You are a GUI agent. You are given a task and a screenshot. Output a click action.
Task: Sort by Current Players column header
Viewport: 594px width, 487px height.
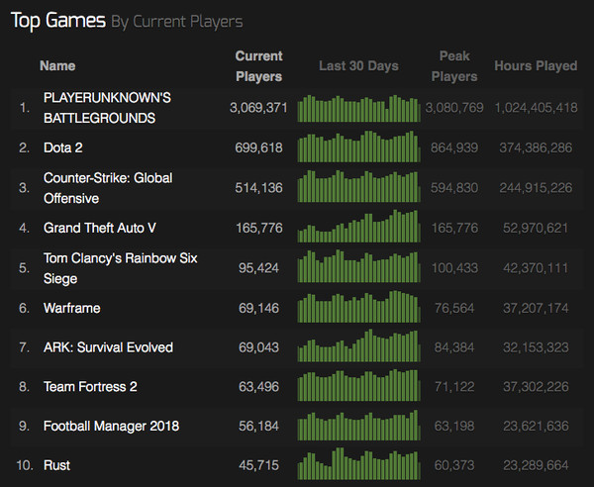tap(258, 66)
